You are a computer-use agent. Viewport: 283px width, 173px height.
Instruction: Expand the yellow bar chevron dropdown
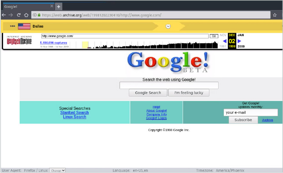coord(168,26)
